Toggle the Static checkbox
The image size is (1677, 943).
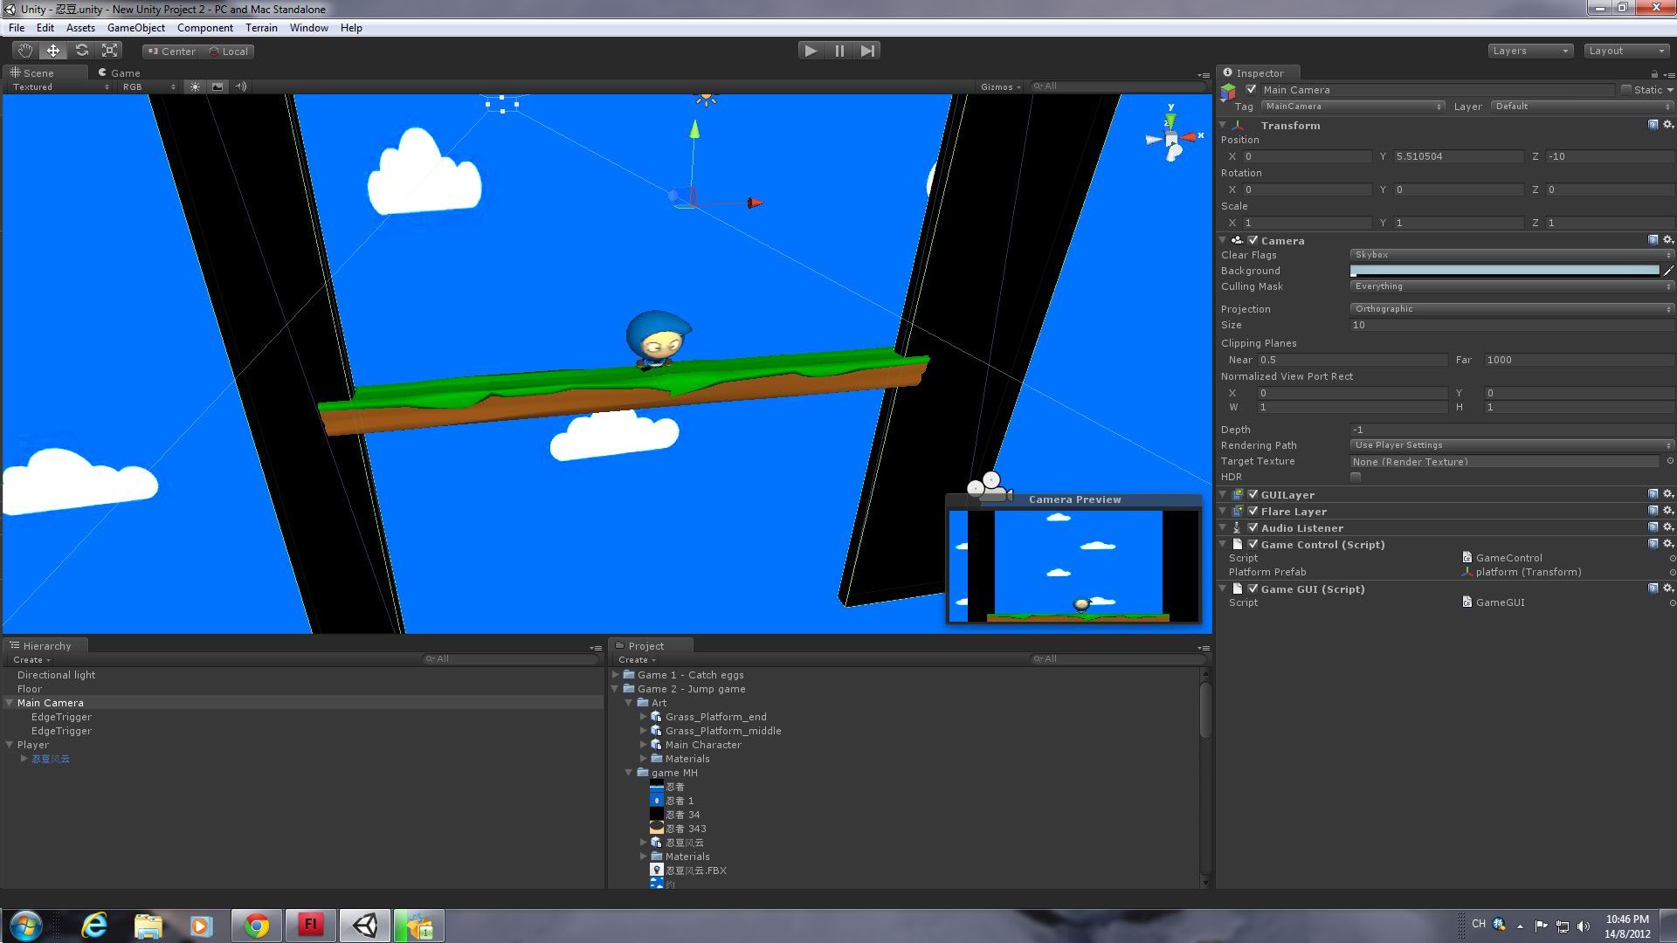point(1625,89)
